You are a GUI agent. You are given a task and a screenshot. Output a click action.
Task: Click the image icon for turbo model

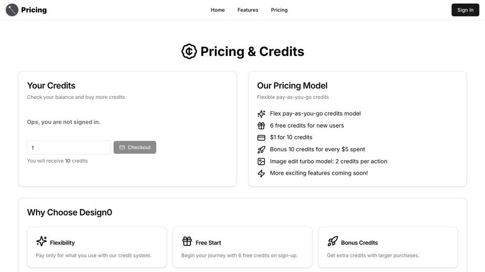(261, 162)
